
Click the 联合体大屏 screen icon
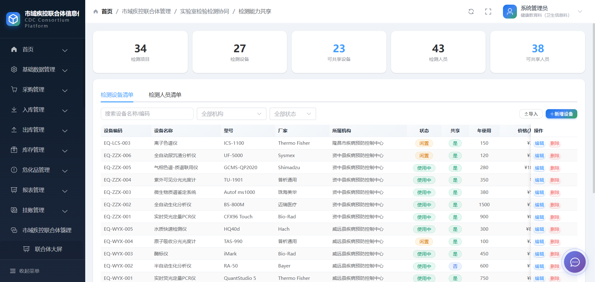pyautogui.click(x=26, y=249)
